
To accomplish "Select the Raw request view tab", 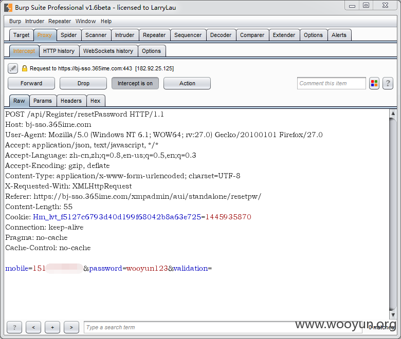I will (19, 101).
